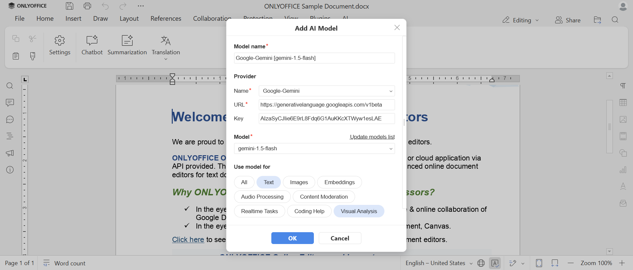Open the English – United States language selector
This screenshot has width=633, height=270.
tap(439, 263)
